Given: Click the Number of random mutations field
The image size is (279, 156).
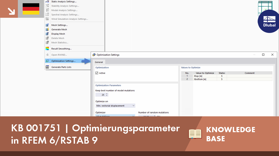Looking at the screenshot, I should point(147,115).
